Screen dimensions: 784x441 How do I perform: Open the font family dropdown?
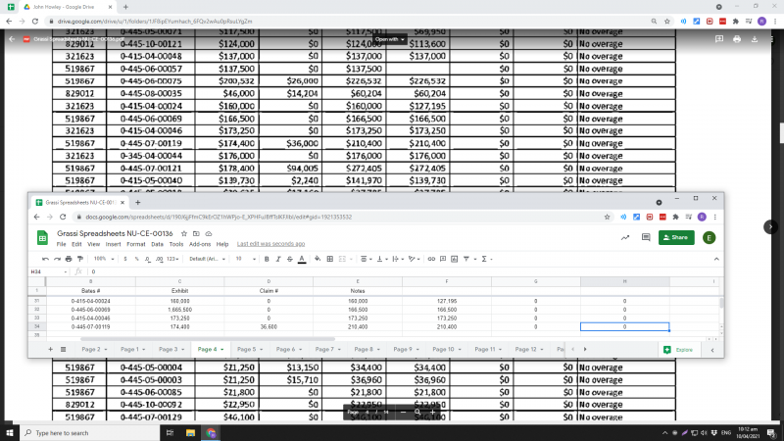(207, 259)
